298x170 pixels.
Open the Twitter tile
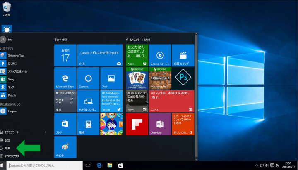(x=111, y=101)
